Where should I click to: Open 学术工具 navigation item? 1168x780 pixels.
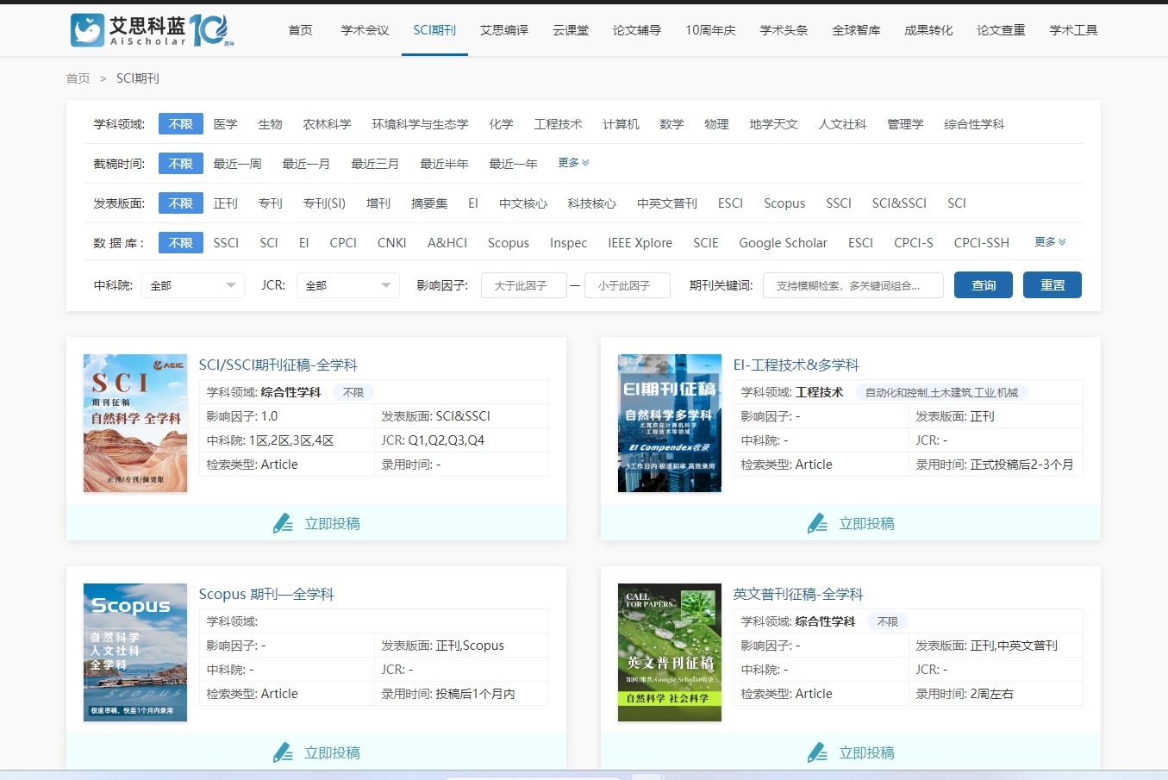pos(1073,30)
